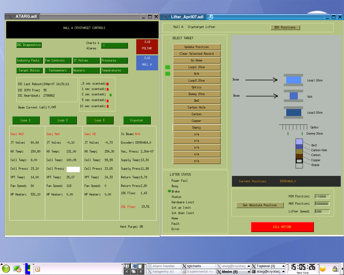Select the Empty target position
Image resolution: width=344 pixels, height=275 pixels.
click(197, 128)
